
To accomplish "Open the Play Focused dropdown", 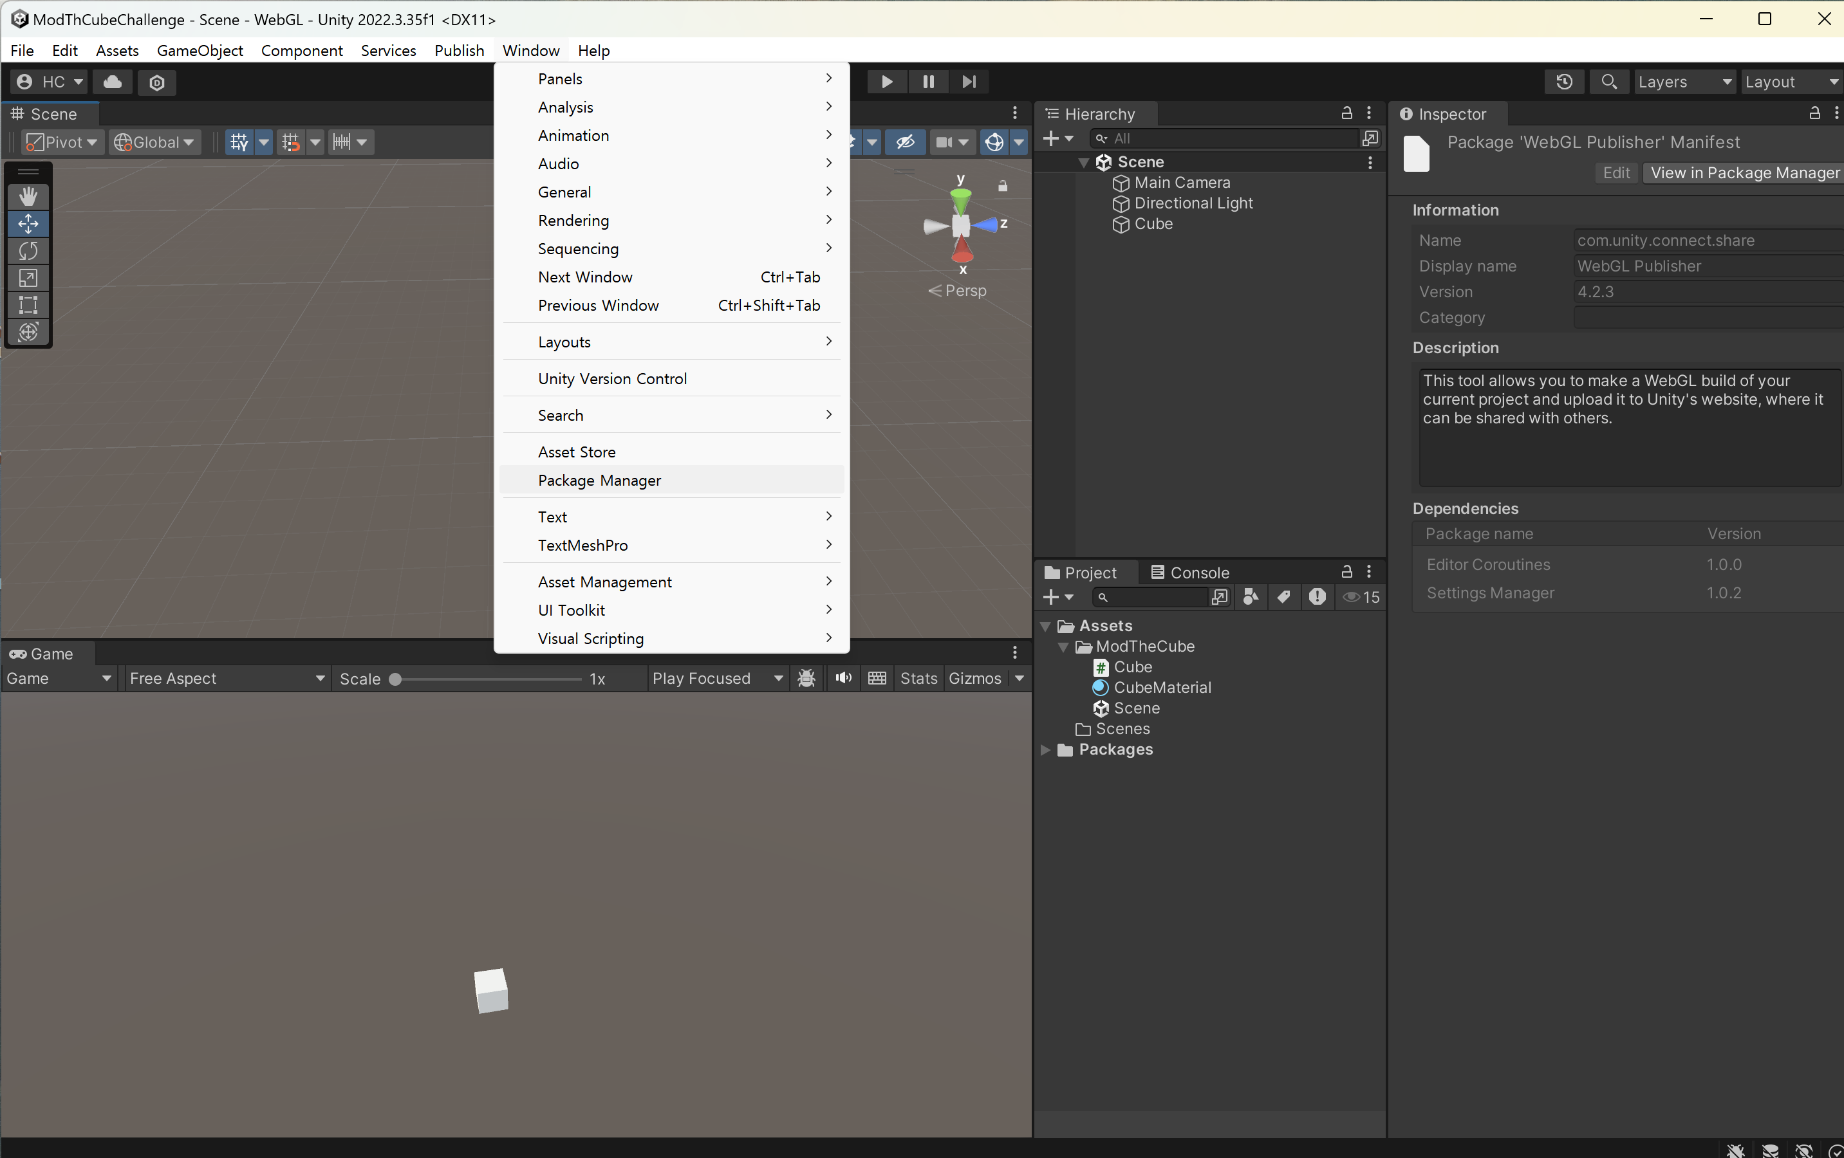I will [717, 678].
